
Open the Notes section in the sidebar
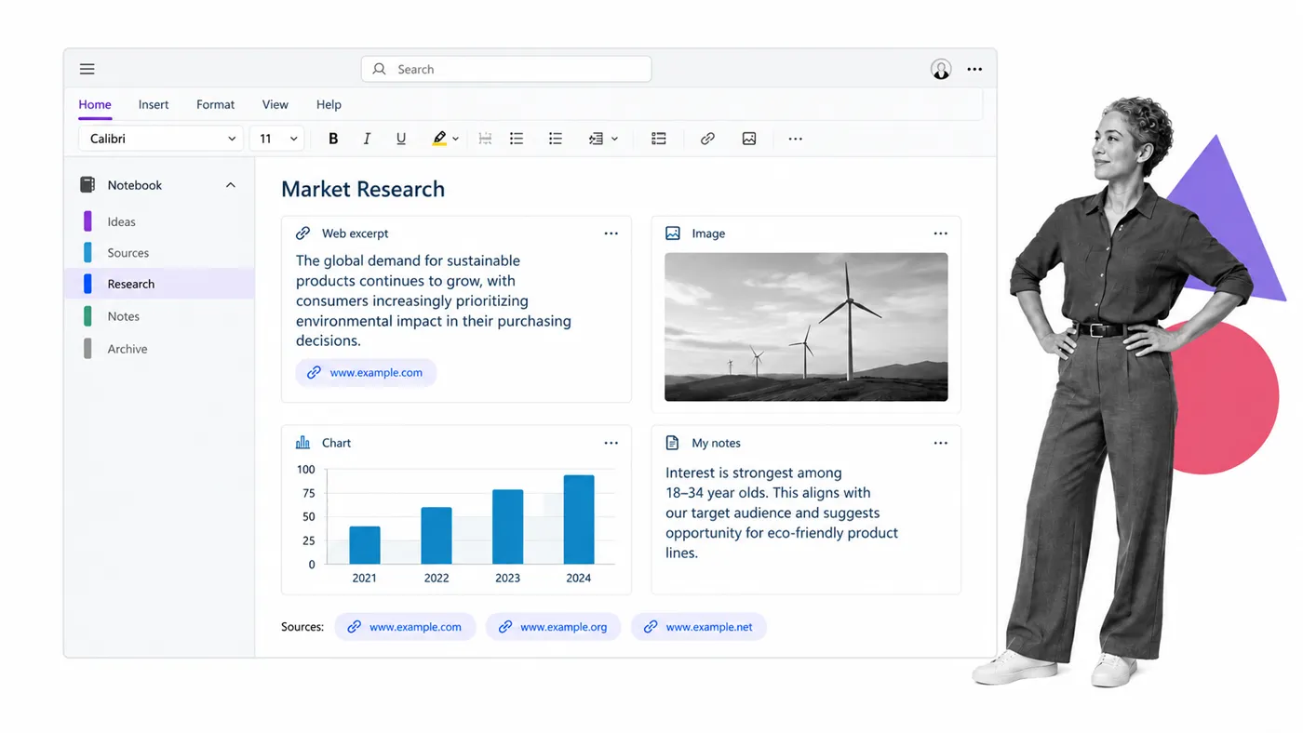click(159, 316)
